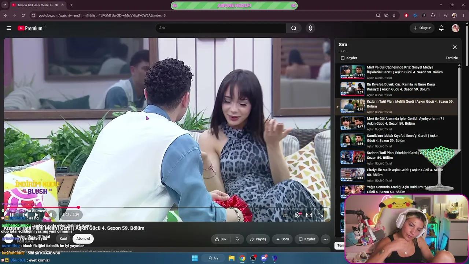
Task: Open the Windows Start menu
Action: [195, 258]
